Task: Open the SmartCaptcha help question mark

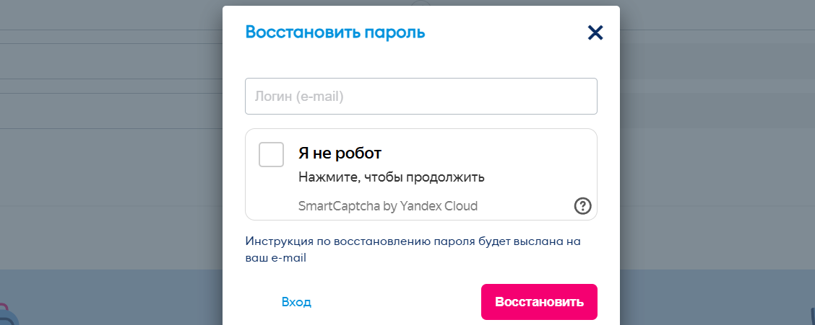Action: click(x=582, y=206)
